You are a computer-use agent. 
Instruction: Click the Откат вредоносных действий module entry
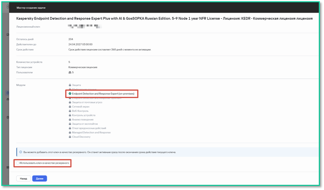click(89, 128)
